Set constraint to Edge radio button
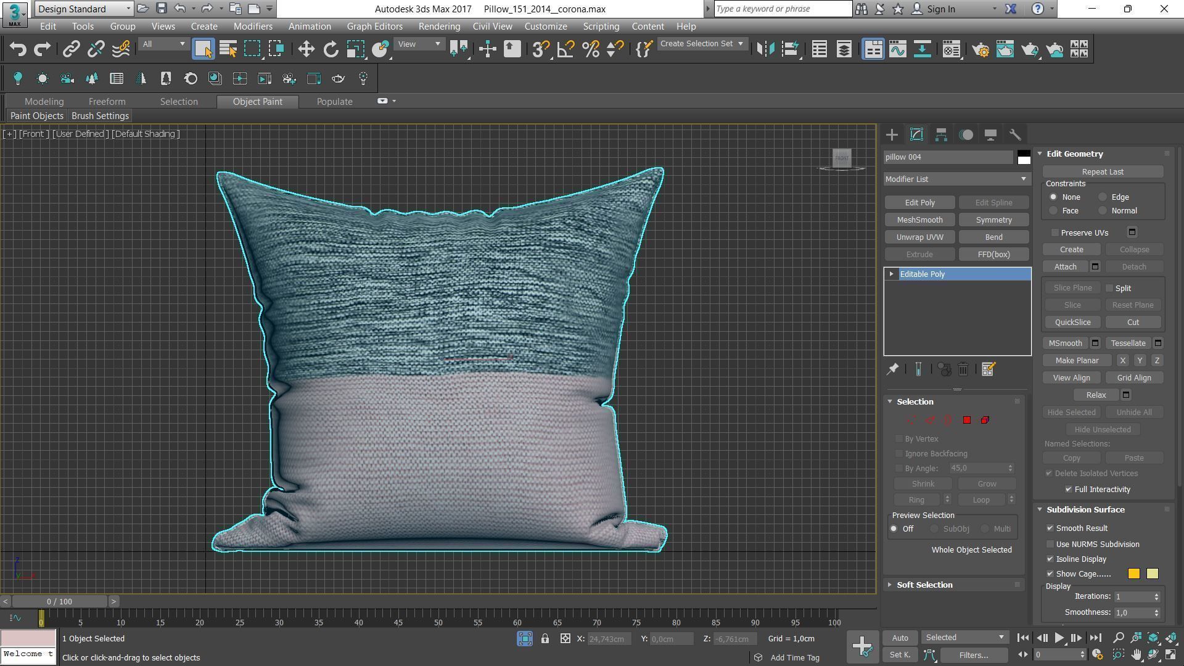1184x666 pixels. [x=1103, y=197]
